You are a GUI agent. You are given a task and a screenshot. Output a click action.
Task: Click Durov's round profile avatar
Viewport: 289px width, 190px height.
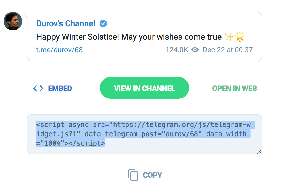tap(13, 21)
